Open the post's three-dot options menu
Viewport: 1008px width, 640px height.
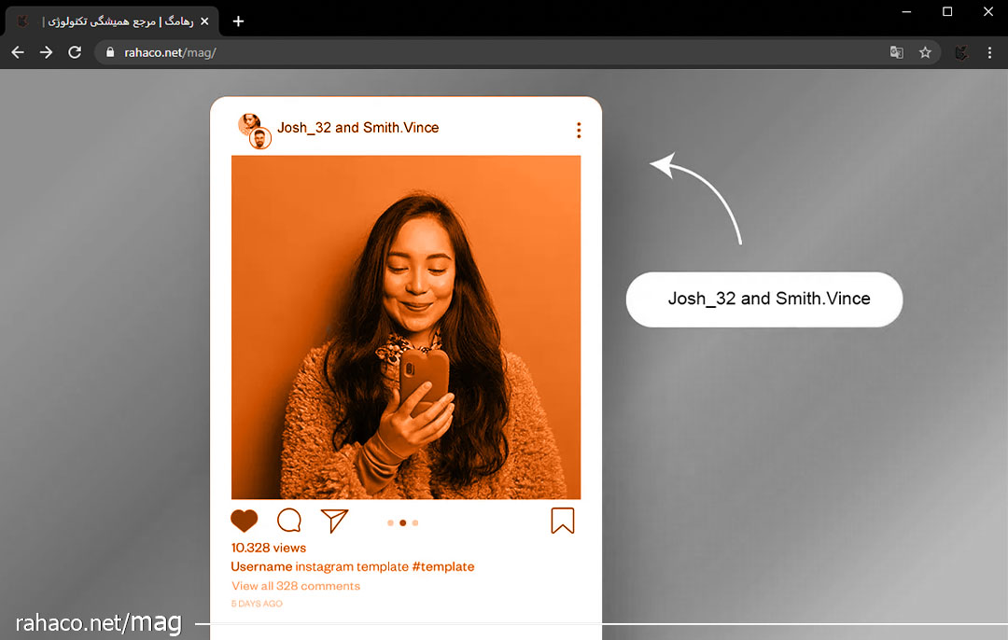[579, 130]
